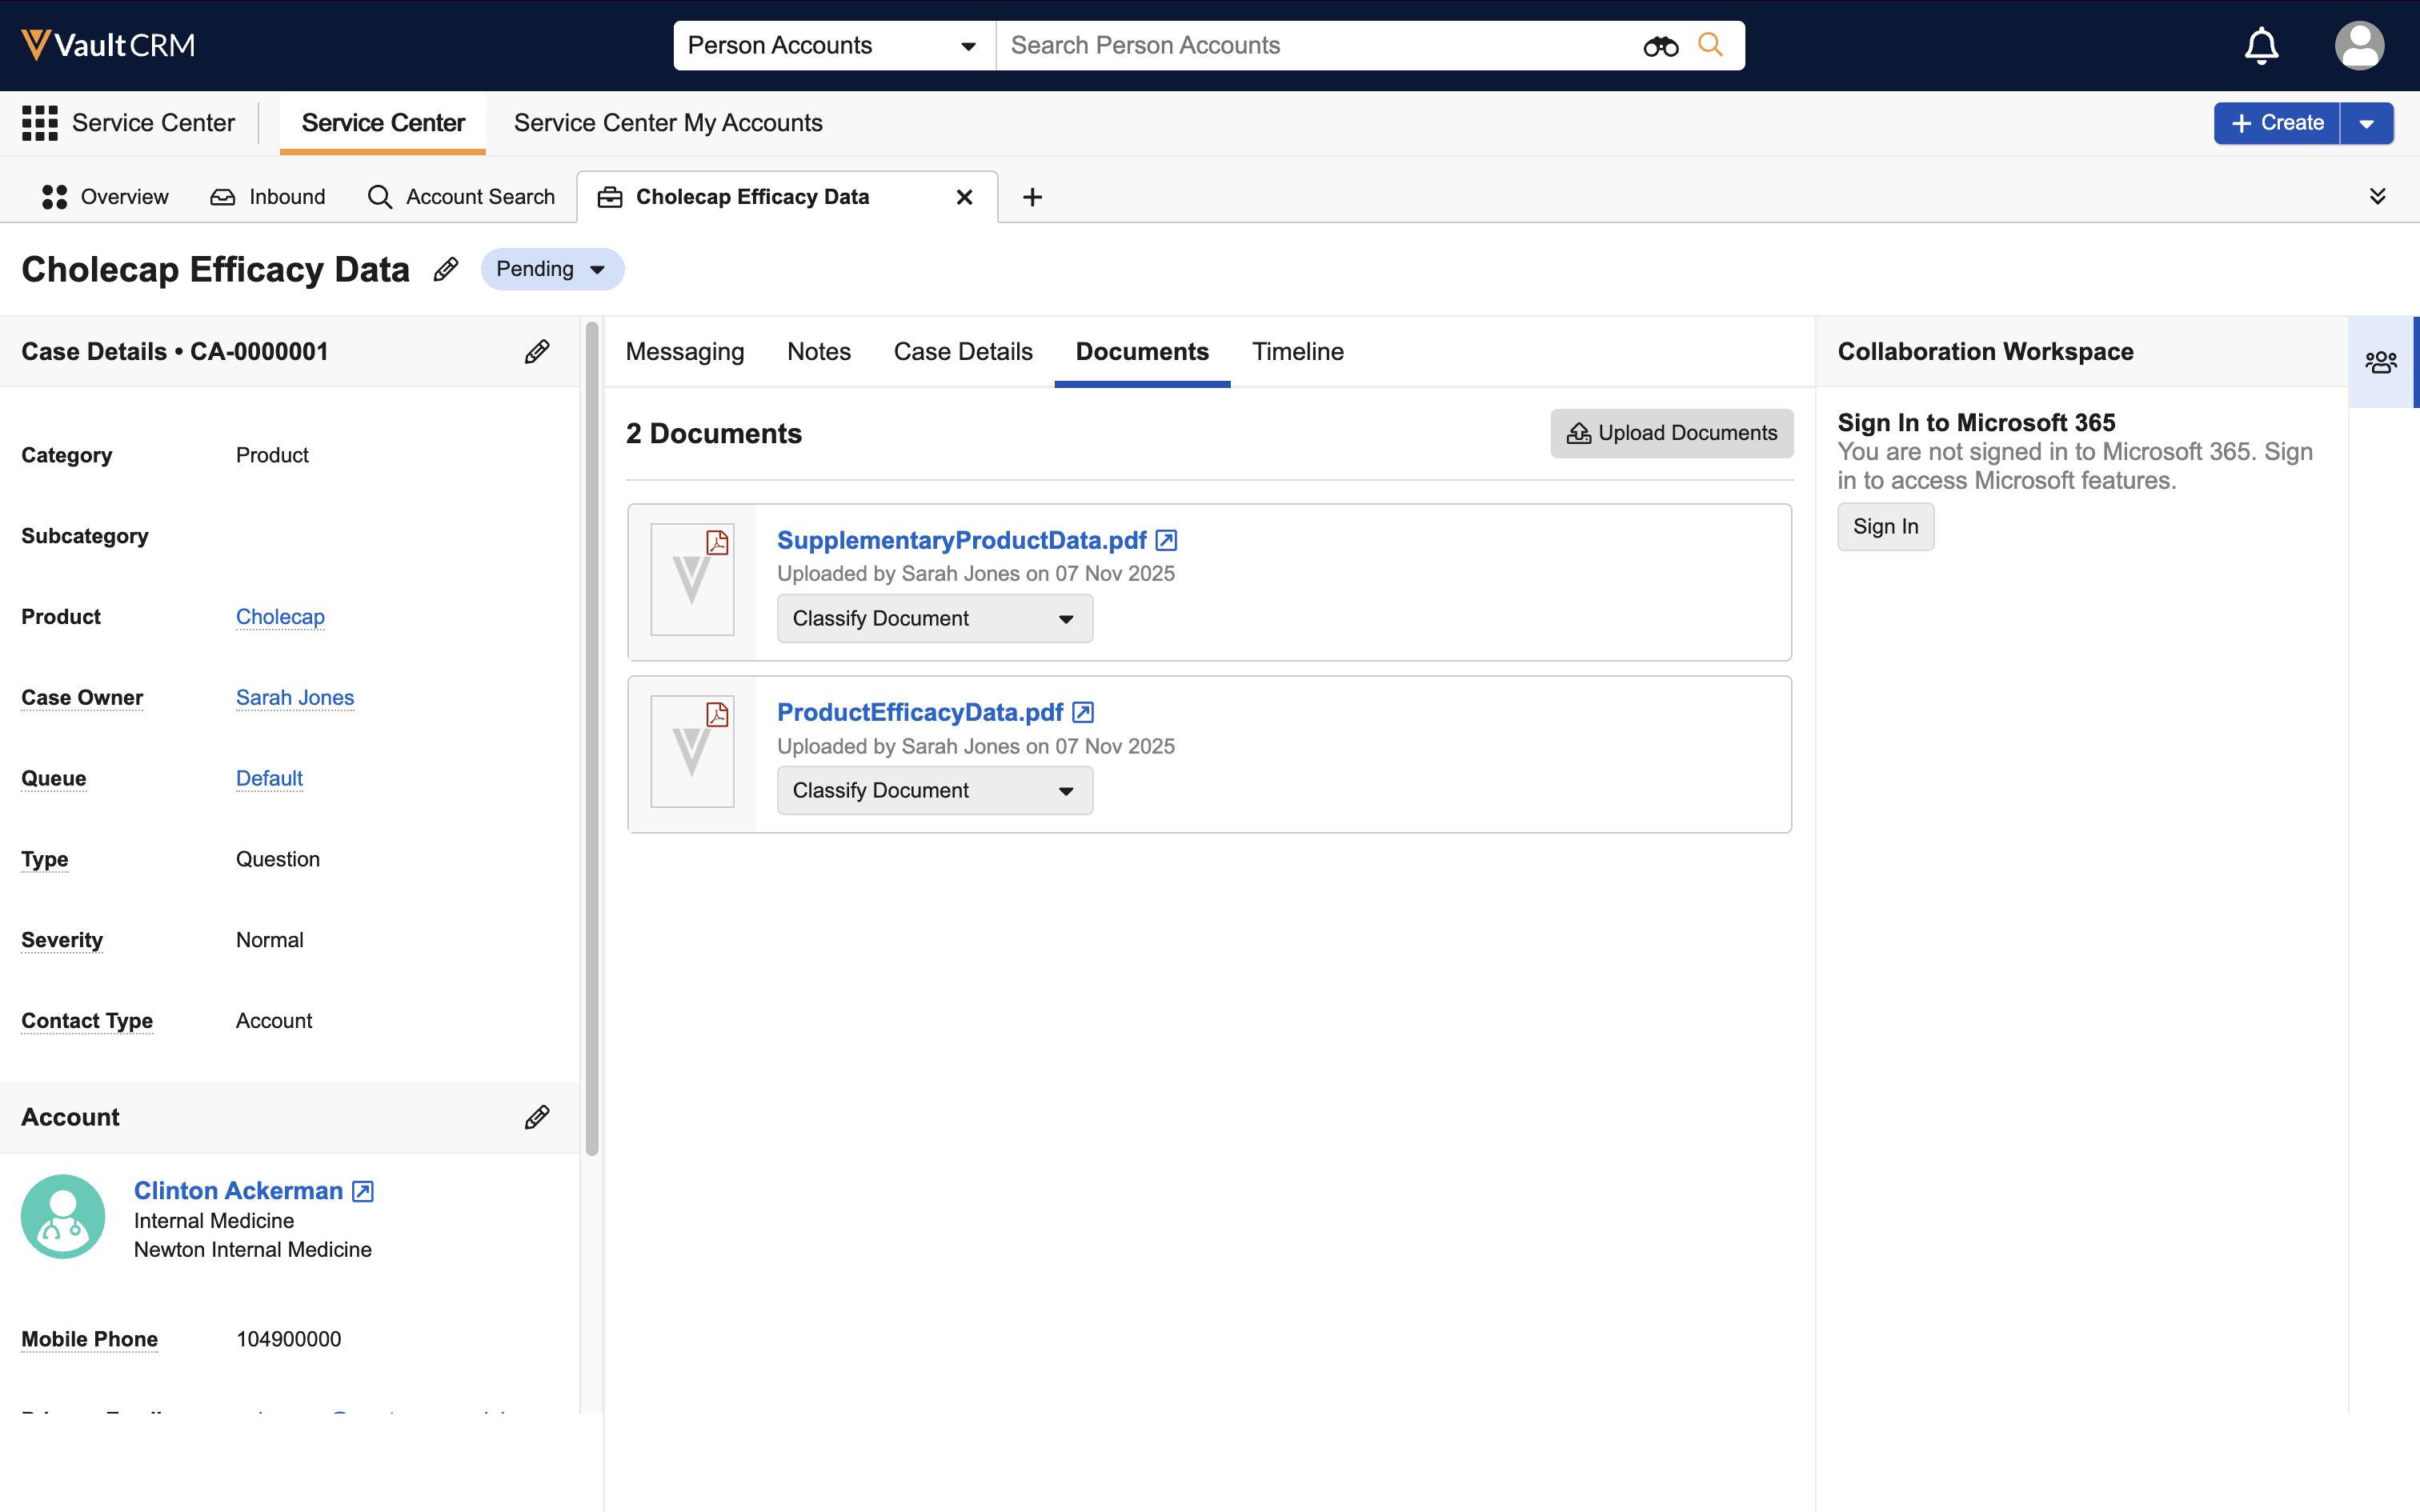Click the Account section edit pencil
Viewport: 2420px width, 1512px height.
tap(537, 1117)
